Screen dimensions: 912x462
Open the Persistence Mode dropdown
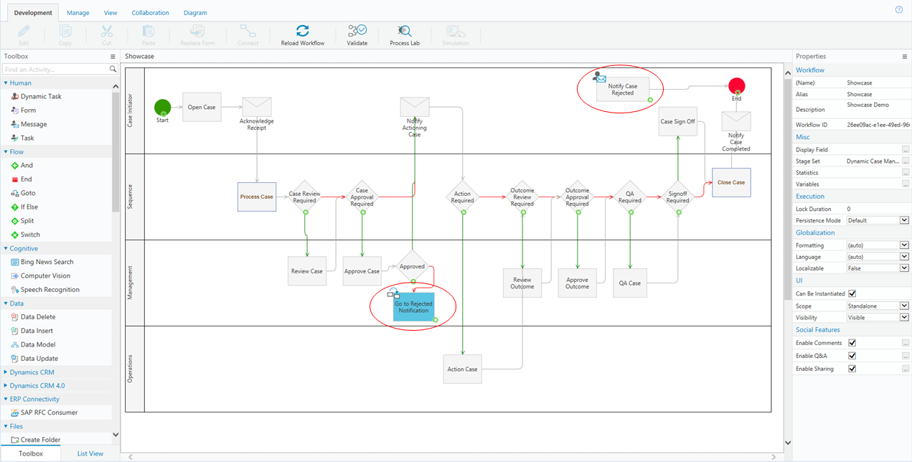[x=904, y=220]
